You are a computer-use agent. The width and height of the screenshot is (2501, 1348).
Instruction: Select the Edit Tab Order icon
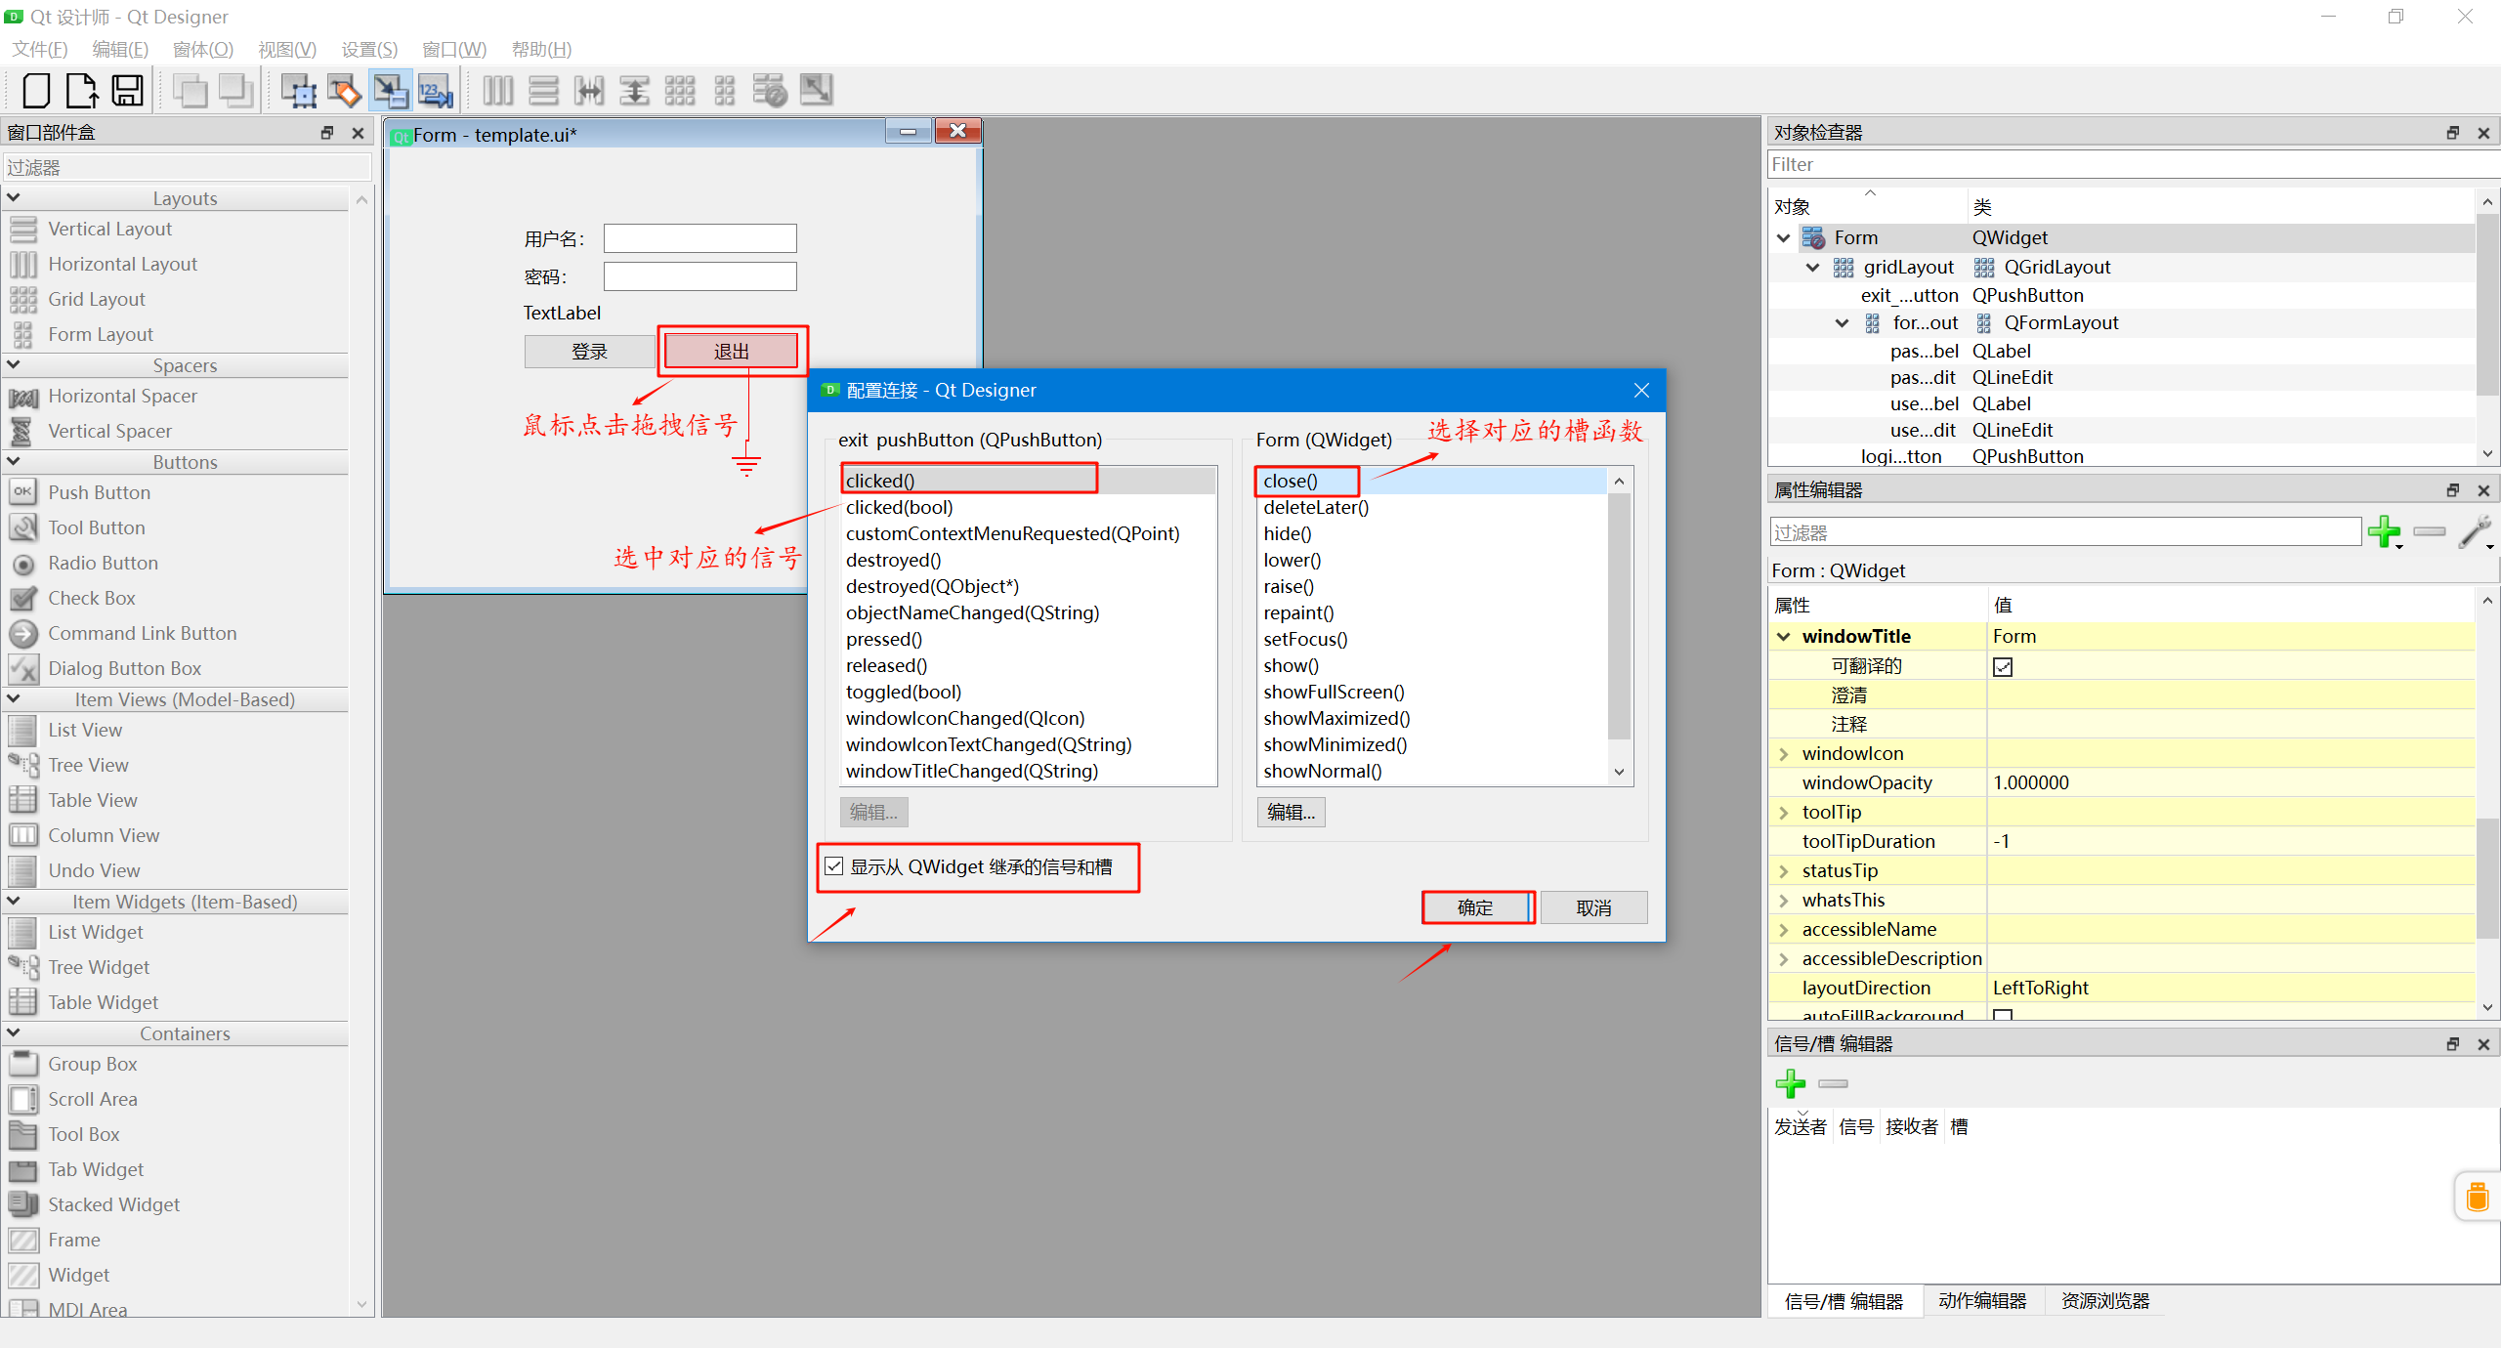coord(435,91)
